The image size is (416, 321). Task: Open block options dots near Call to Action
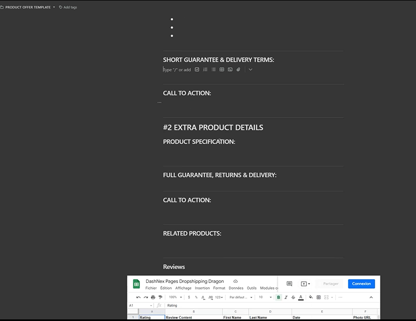click(160, 103)
